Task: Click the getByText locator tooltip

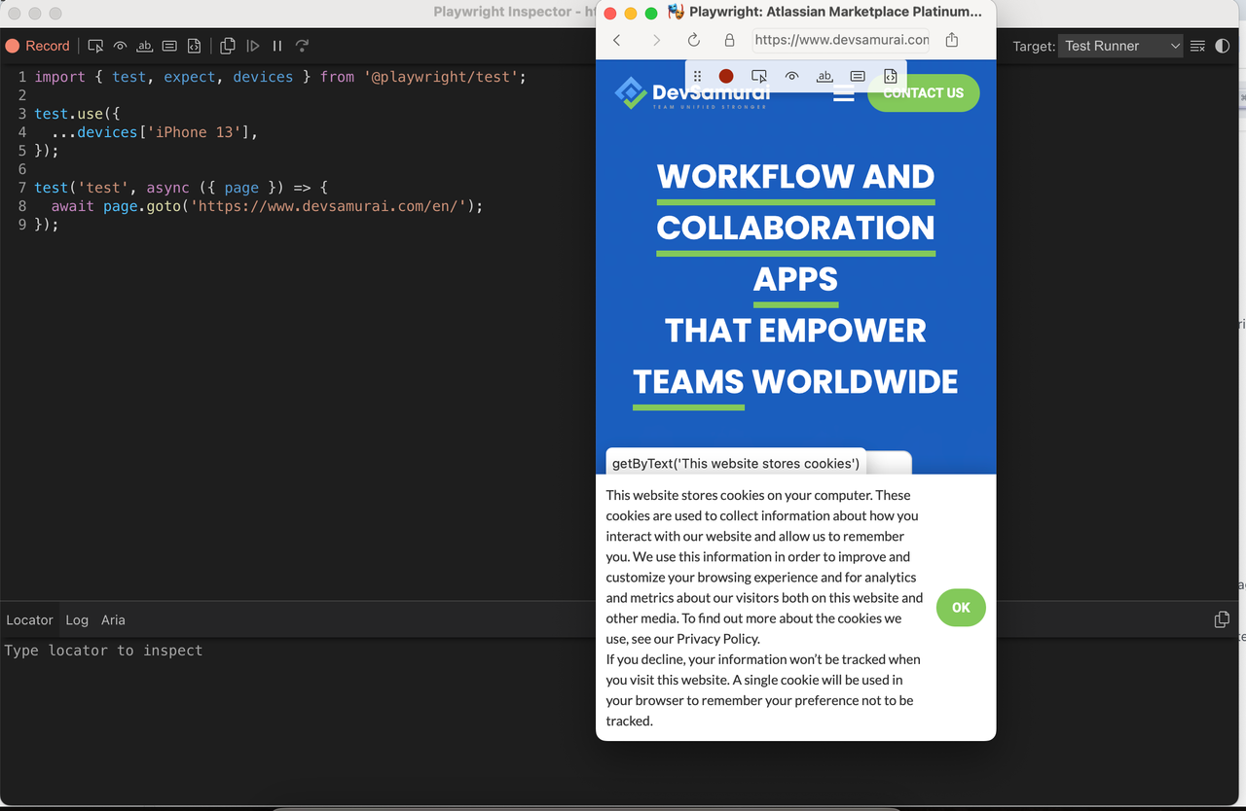Action: point(736,463)
